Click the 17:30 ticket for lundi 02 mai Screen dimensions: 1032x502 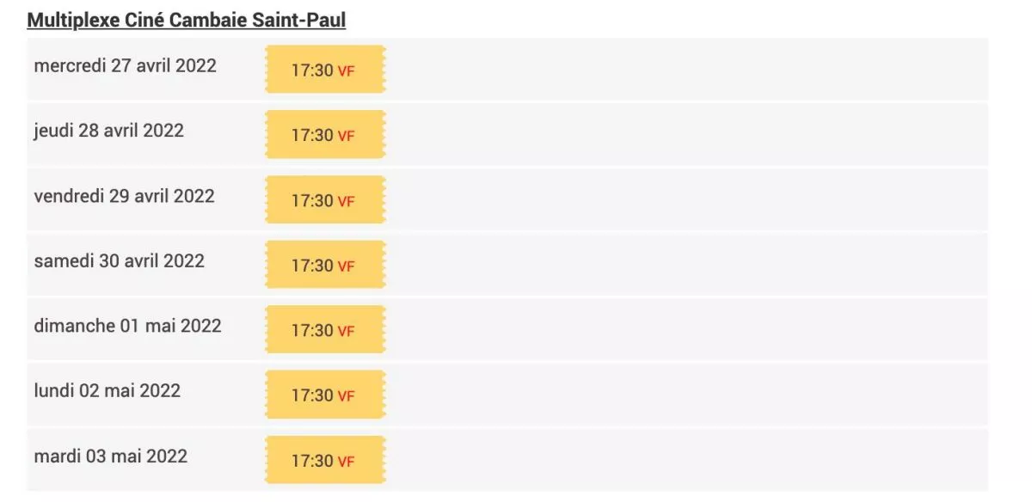pyautogui.click(x=325, y=395)
